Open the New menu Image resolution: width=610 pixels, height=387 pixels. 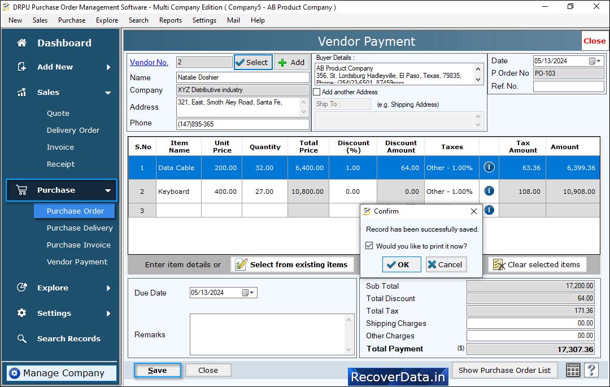point(15,20)
